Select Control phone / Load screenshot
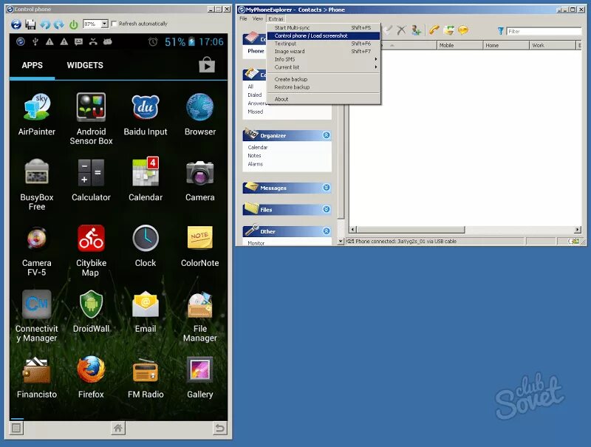Image resolution: width=591 pixels, height=447 pixels. tap(324, 35)
